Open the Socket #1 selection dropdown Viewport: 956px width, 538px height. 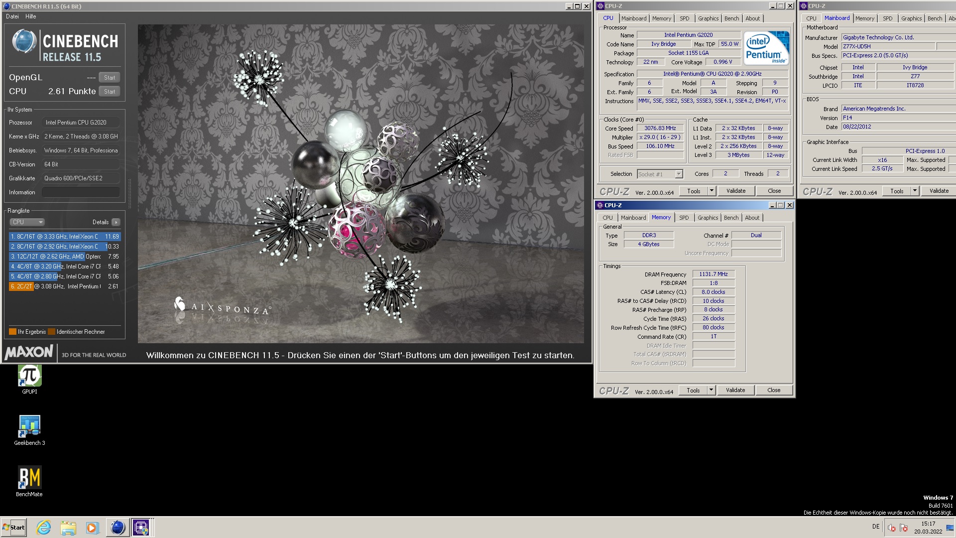(660, 174)
